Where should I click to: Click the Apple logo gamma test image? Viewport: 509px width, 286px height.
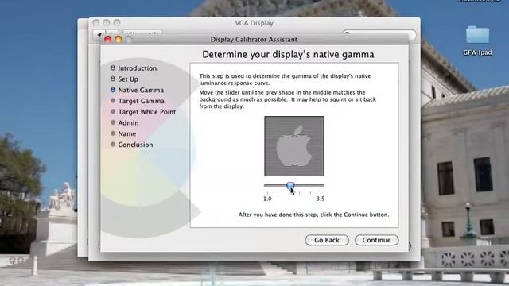[x=294, y=146]
